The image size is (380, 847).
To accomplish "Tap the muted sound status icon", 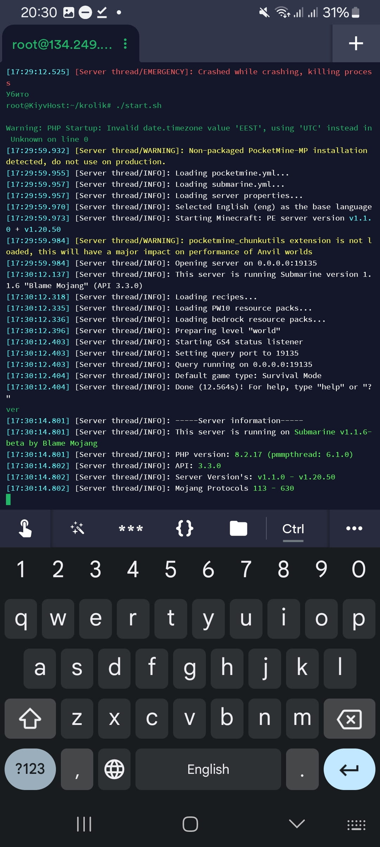I will tap(264, 13).
